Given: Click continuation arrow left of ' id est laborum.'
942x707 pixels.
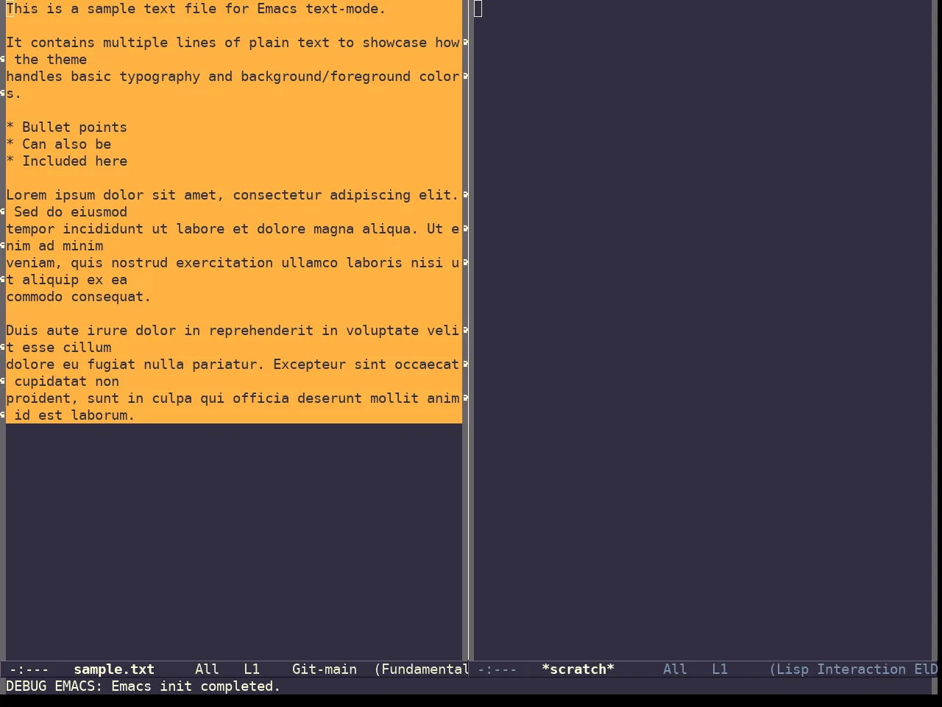Looking at the screenshot, I should click(3, 415).
